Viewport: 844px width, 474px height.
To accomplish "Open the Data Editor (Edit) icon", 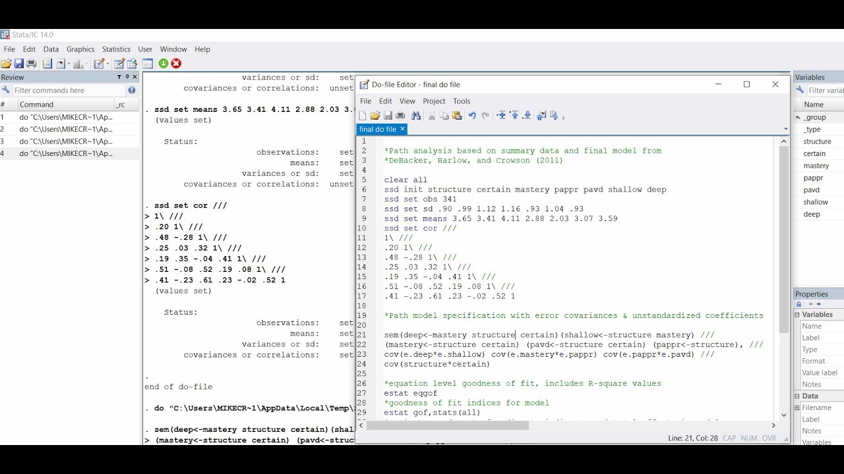I will (119, 63).
